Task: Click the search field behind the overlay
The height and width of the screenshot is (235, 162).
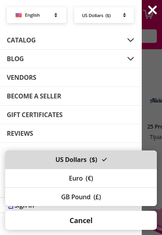Action: tap(149, 36)
